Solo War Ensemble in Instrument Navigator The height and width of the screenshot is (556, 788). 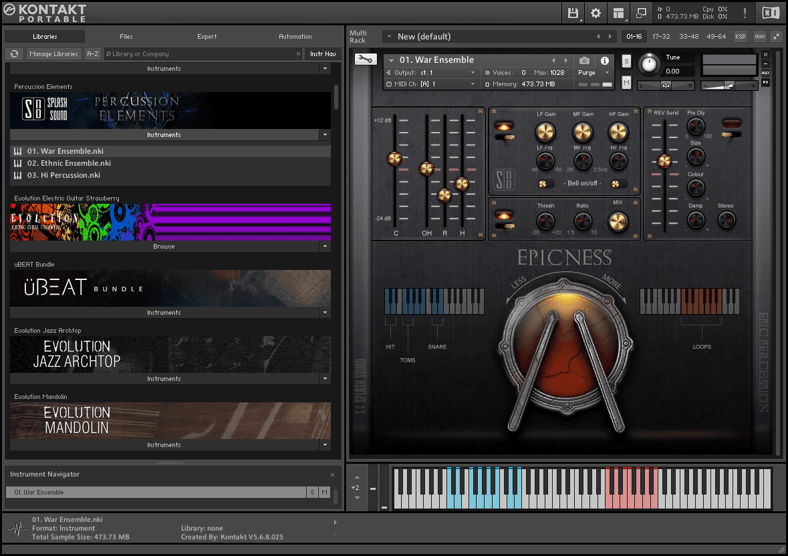(x=312, y=493)
